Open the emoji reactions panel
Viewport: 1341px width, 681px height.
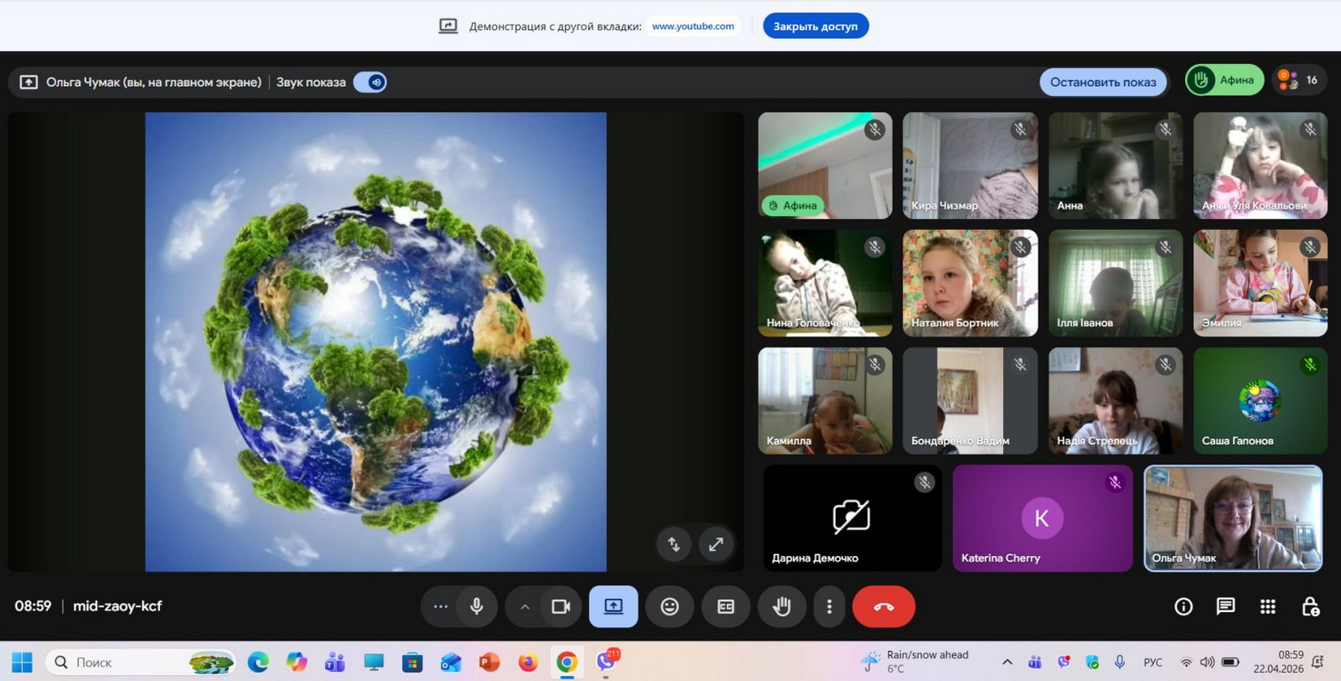tap(670, 606)
